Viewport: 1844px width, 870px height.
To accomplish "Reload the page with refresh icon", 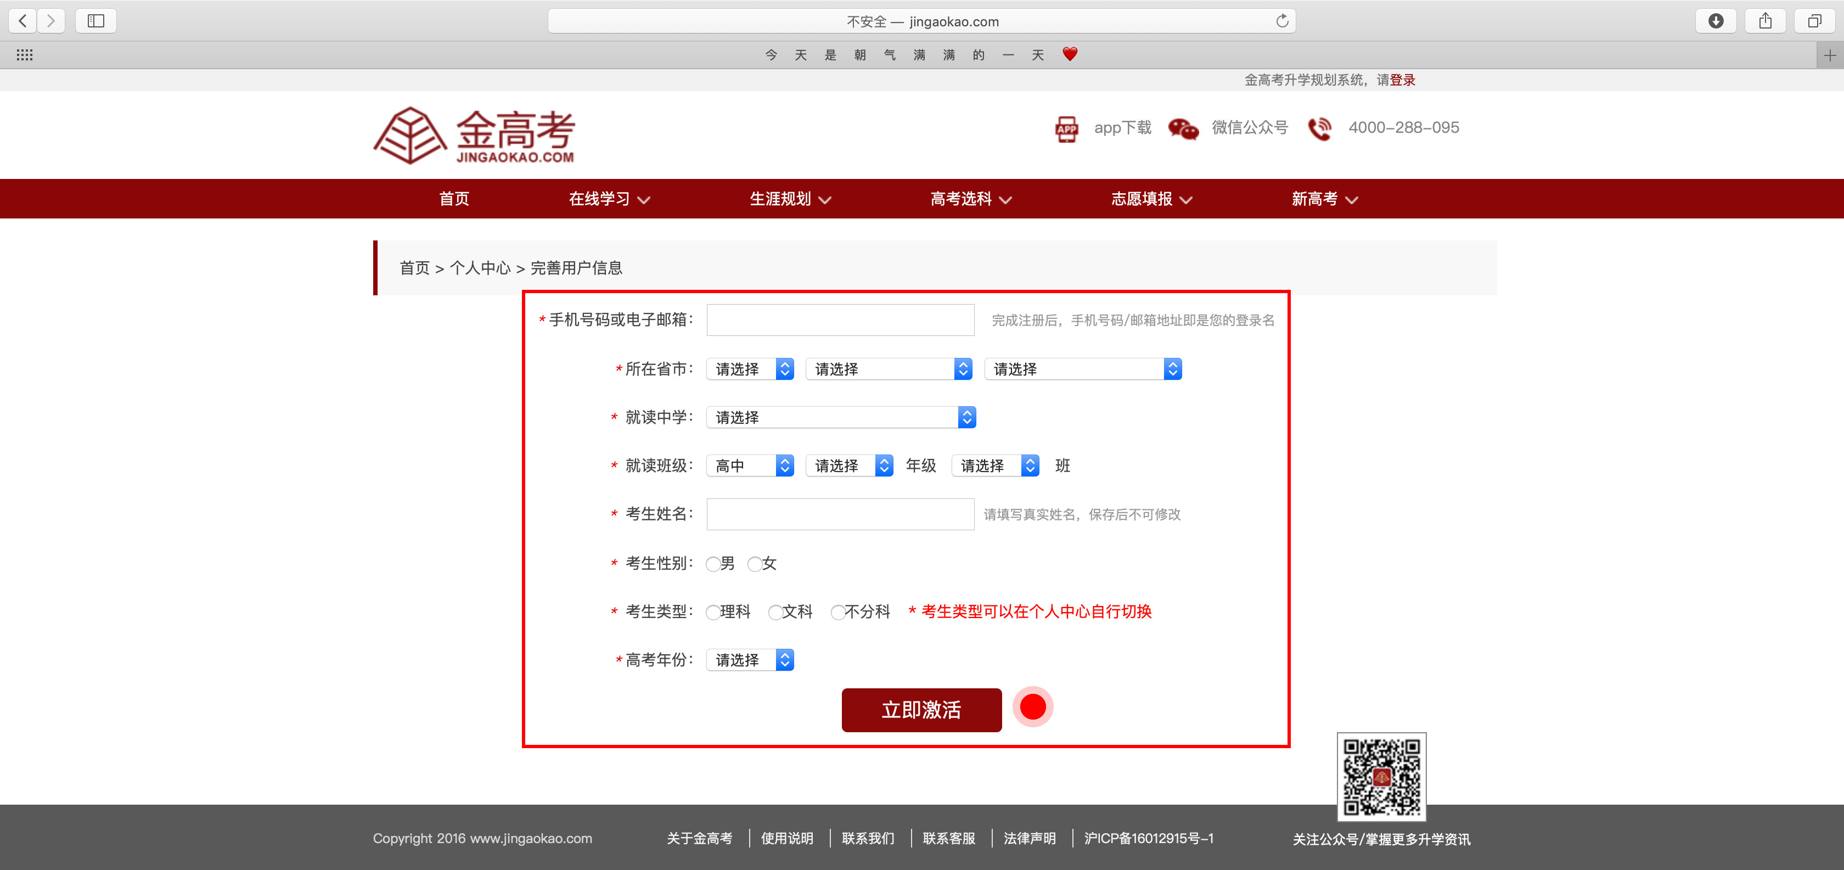I will (x=1281, y=21).
